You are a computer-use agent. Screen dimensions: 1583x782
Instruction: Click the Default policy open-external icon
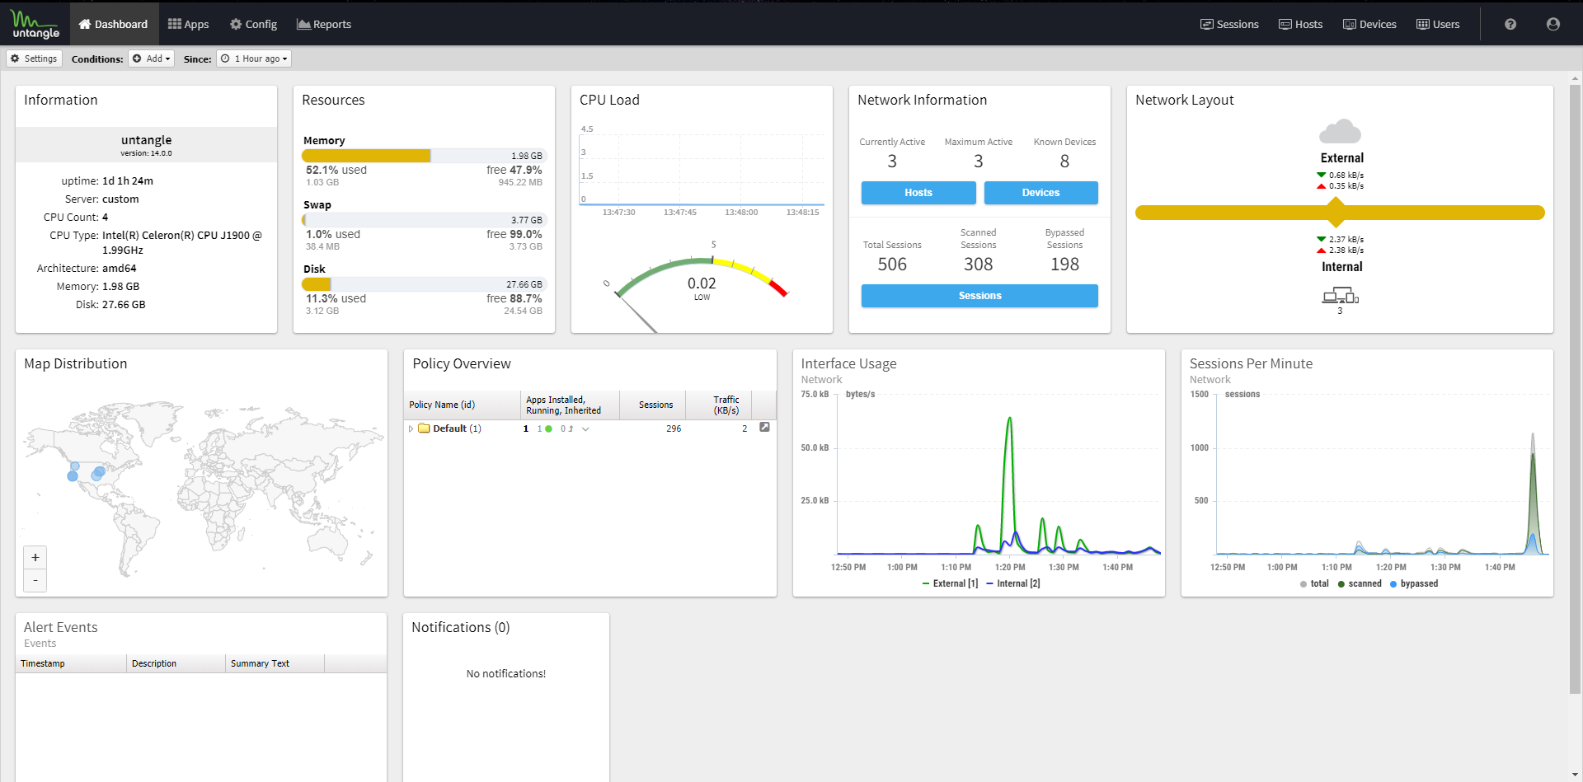[764, 428]
